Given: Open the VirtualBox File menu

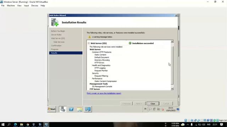Looking at the screenshot, I should 3,6.
